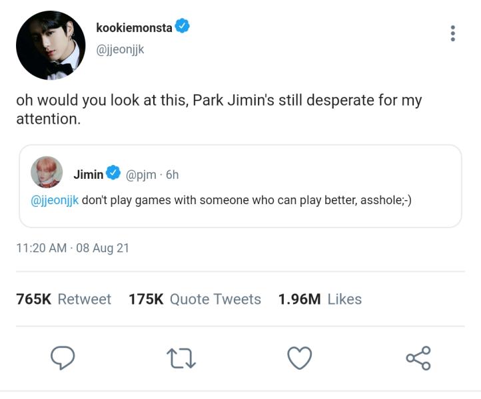Click the 6h timestamp on quoted tweet

(172, 175)
